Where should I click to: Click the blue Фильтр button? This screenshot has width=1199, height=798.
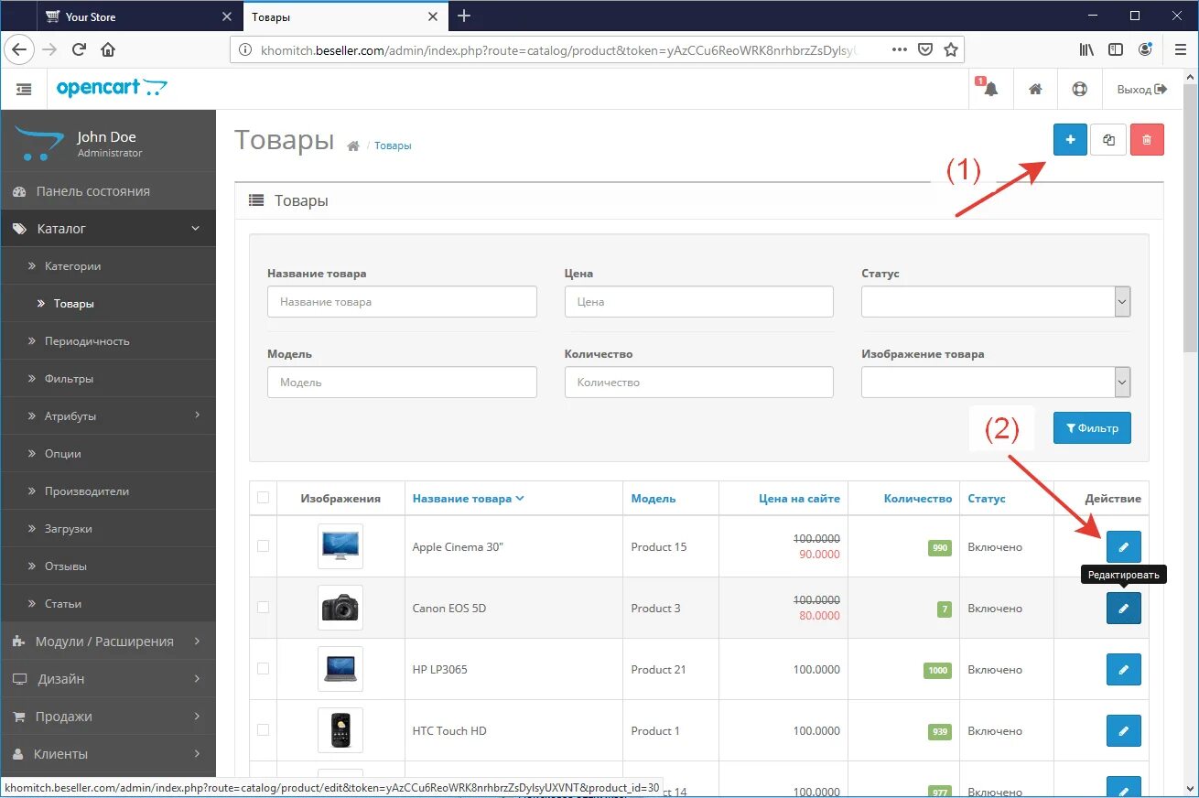click(1092, 427)
